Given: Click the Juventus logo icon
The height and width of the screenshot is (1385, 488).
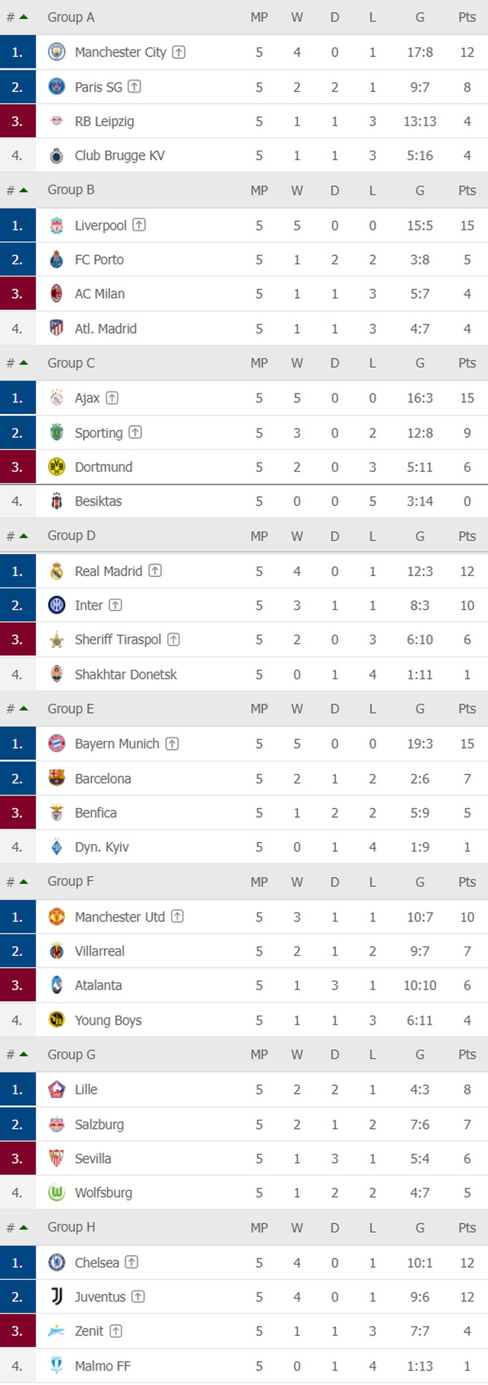Looking at the screenshot, I should [56, 1296].
